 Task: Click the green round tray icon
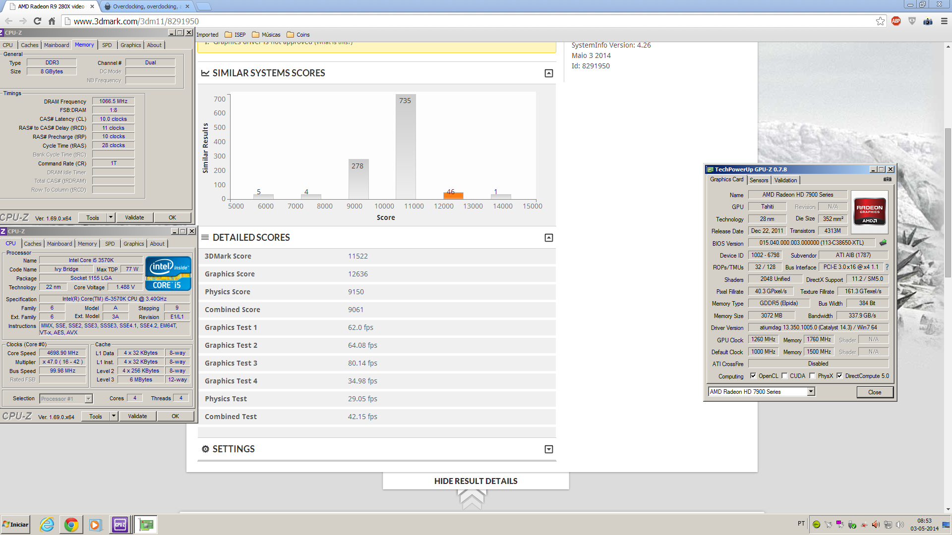[x=816, y=525]
